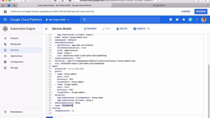210x118 pixels.
Task: Open the user account avatar
Action: click(204, 20)
